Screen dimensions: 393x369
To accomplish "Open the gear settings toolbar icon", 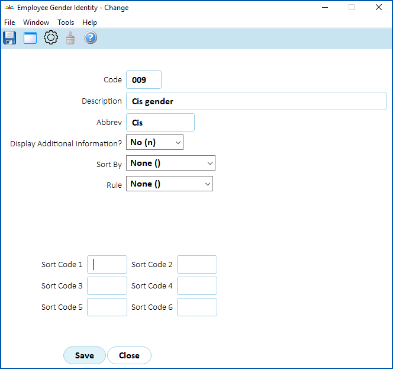I will [x=51, y=38].
